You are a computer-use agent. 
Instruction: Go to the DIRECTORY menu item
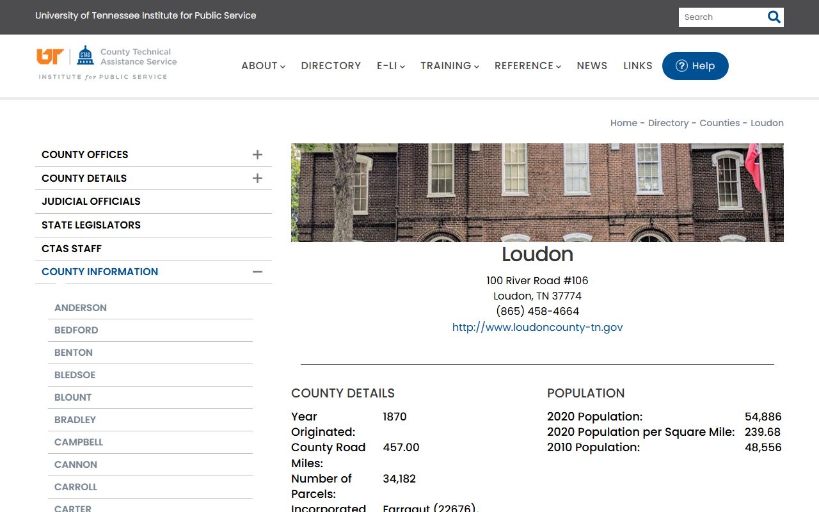click(331, 66)
